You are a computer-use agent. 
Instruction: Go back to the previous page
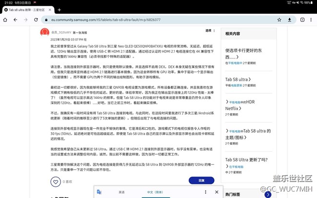click(16, 20)
